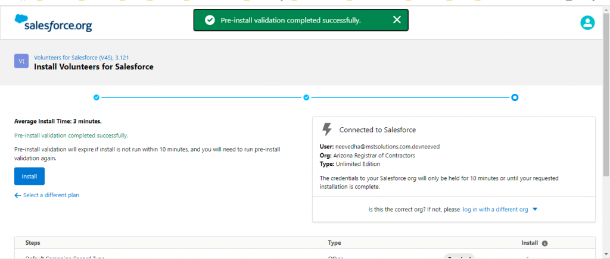Click the green validation completed message below Average Install Time
Image resolution: width=610 pixels, height=259 pixels.
coord(71,135)
